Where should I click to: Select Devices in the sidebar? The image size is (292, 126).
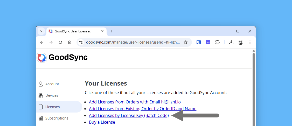point(52,95)
